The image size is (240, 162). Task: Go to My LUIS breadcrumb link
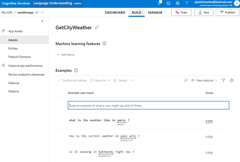tap(7, 12)
